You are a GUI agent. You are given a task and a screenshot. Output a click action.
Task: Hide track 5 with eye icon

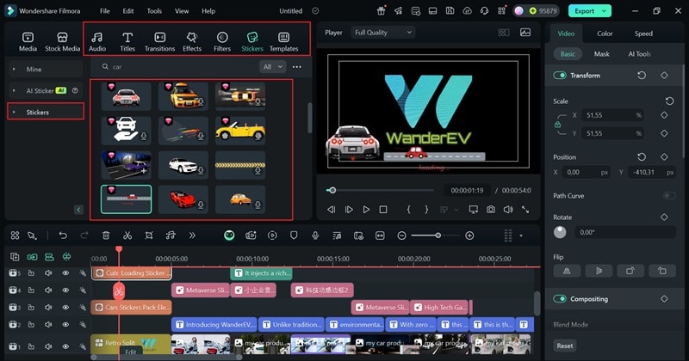tap(65, 272)
